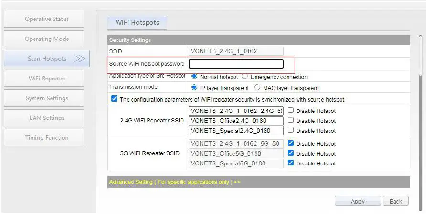The height and width of the screenshot is (214, 426).
Task: Click the Apply button
Action: [x=358, y=201]
